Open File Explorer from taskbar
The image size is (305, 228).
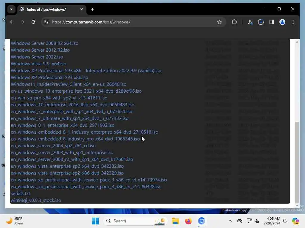click(x=175, y=221)
